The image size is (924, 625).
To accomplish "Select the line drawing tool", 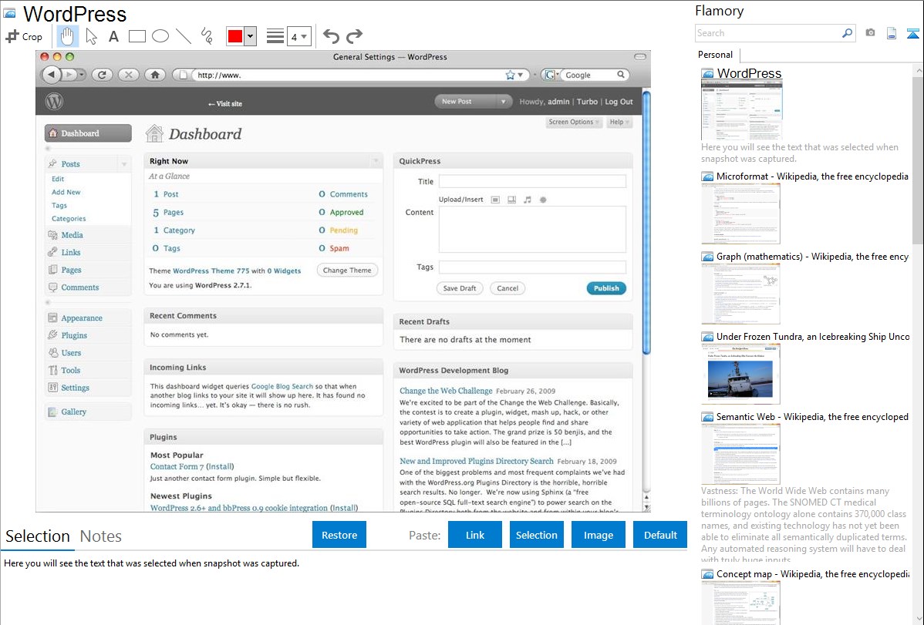I will pyautogui.click(x=184, y=36).
